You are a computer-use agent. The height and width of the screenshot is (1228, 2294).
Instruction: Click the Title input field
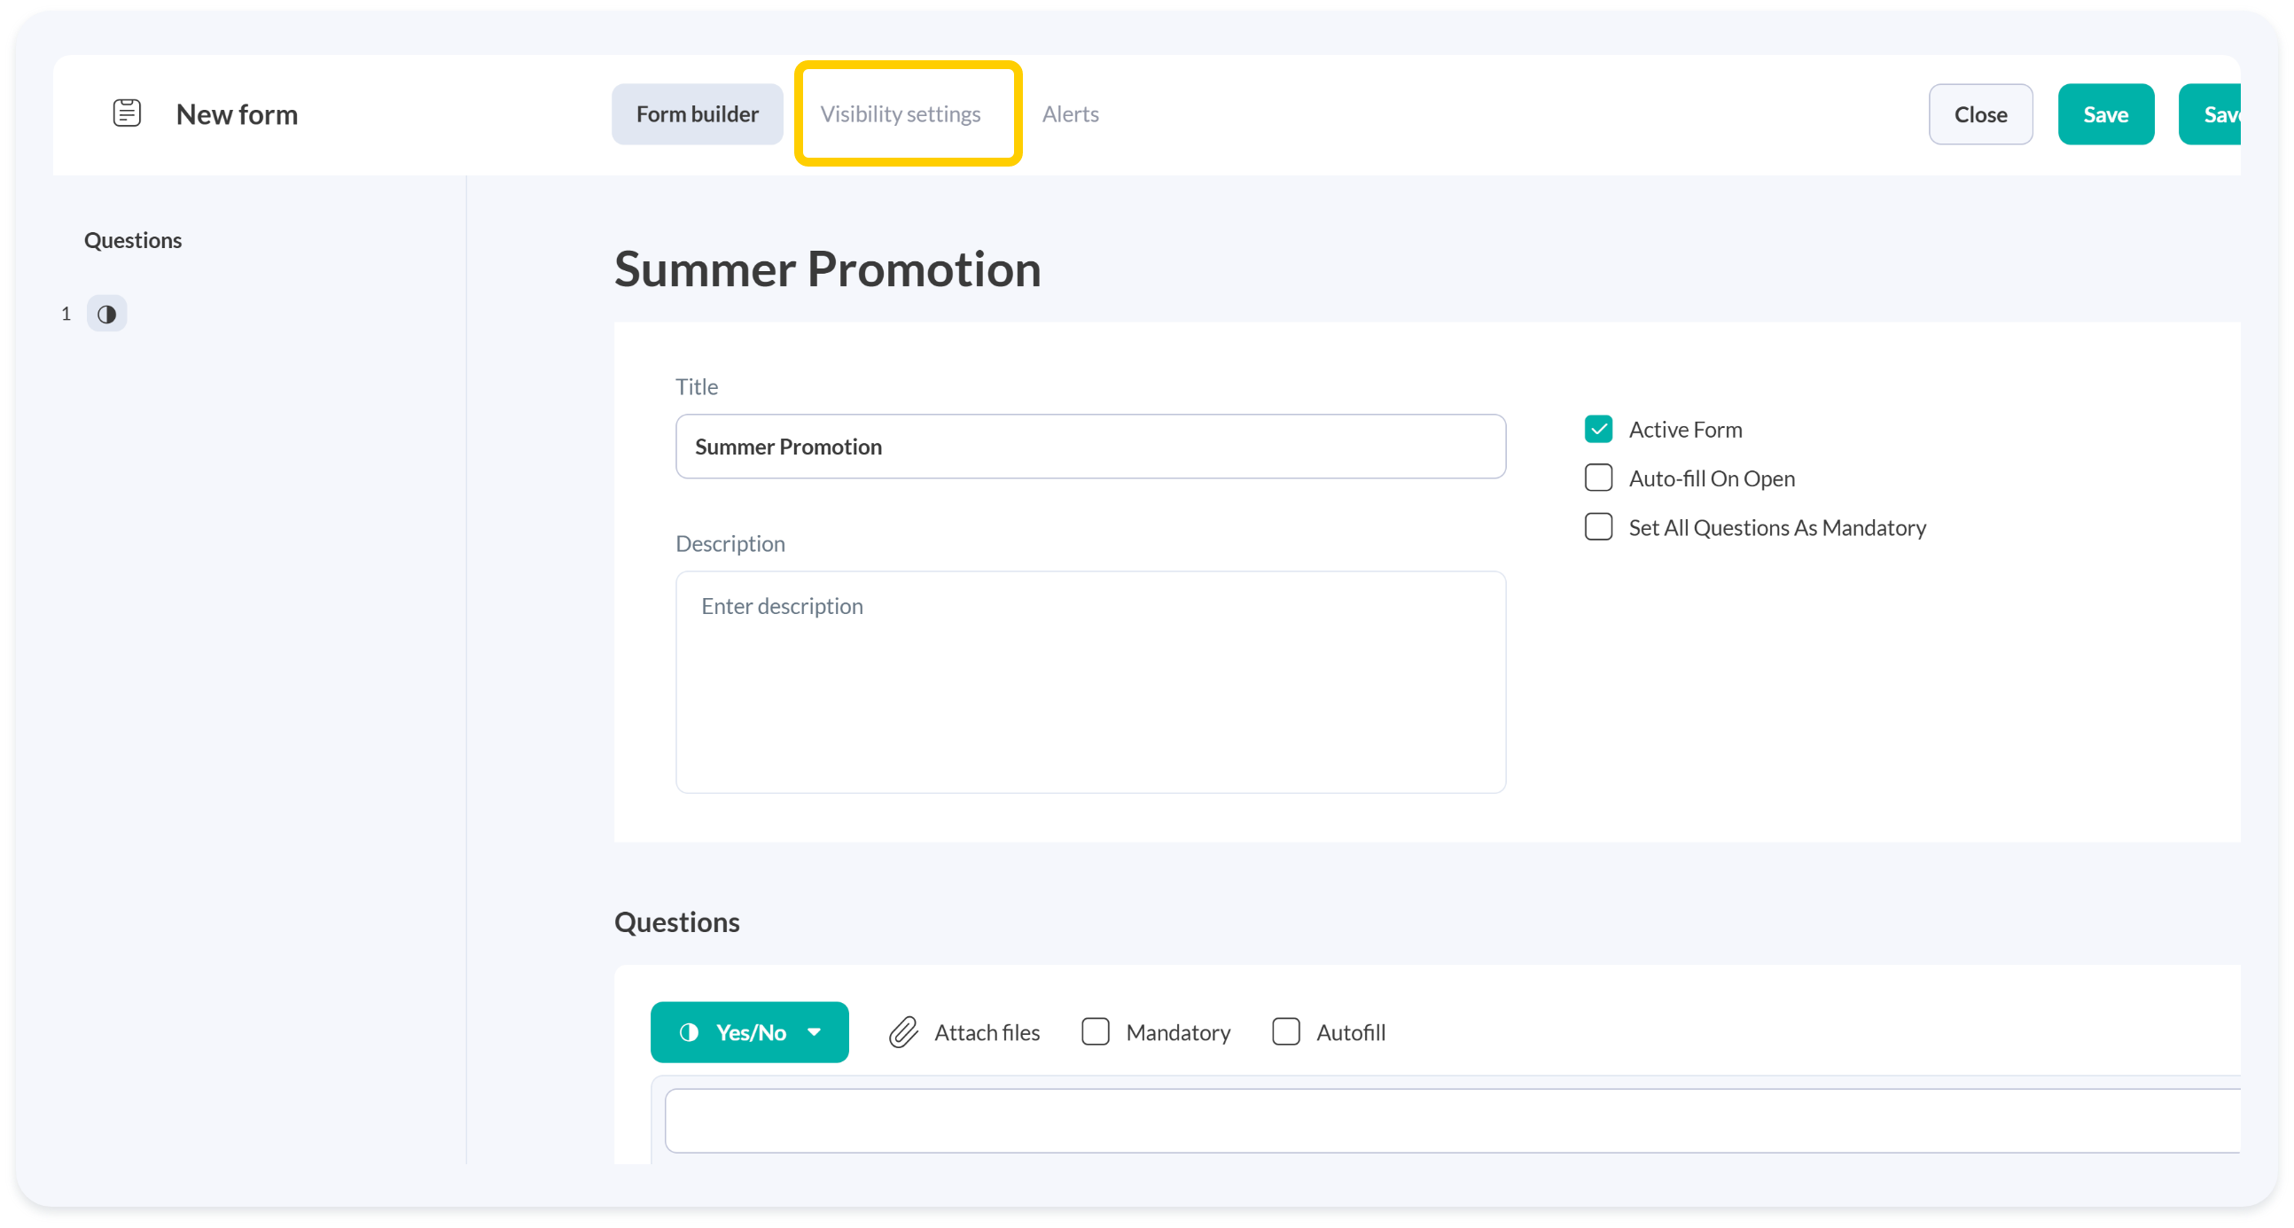coord(1089,447)
